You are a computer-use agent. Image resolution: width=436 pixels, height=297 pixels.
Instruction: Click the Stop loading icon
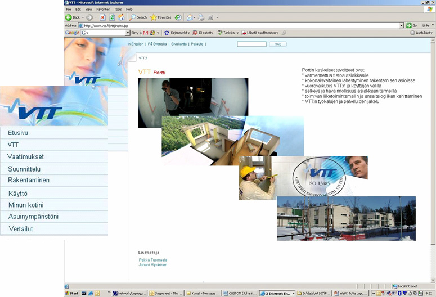coord(102,17)
